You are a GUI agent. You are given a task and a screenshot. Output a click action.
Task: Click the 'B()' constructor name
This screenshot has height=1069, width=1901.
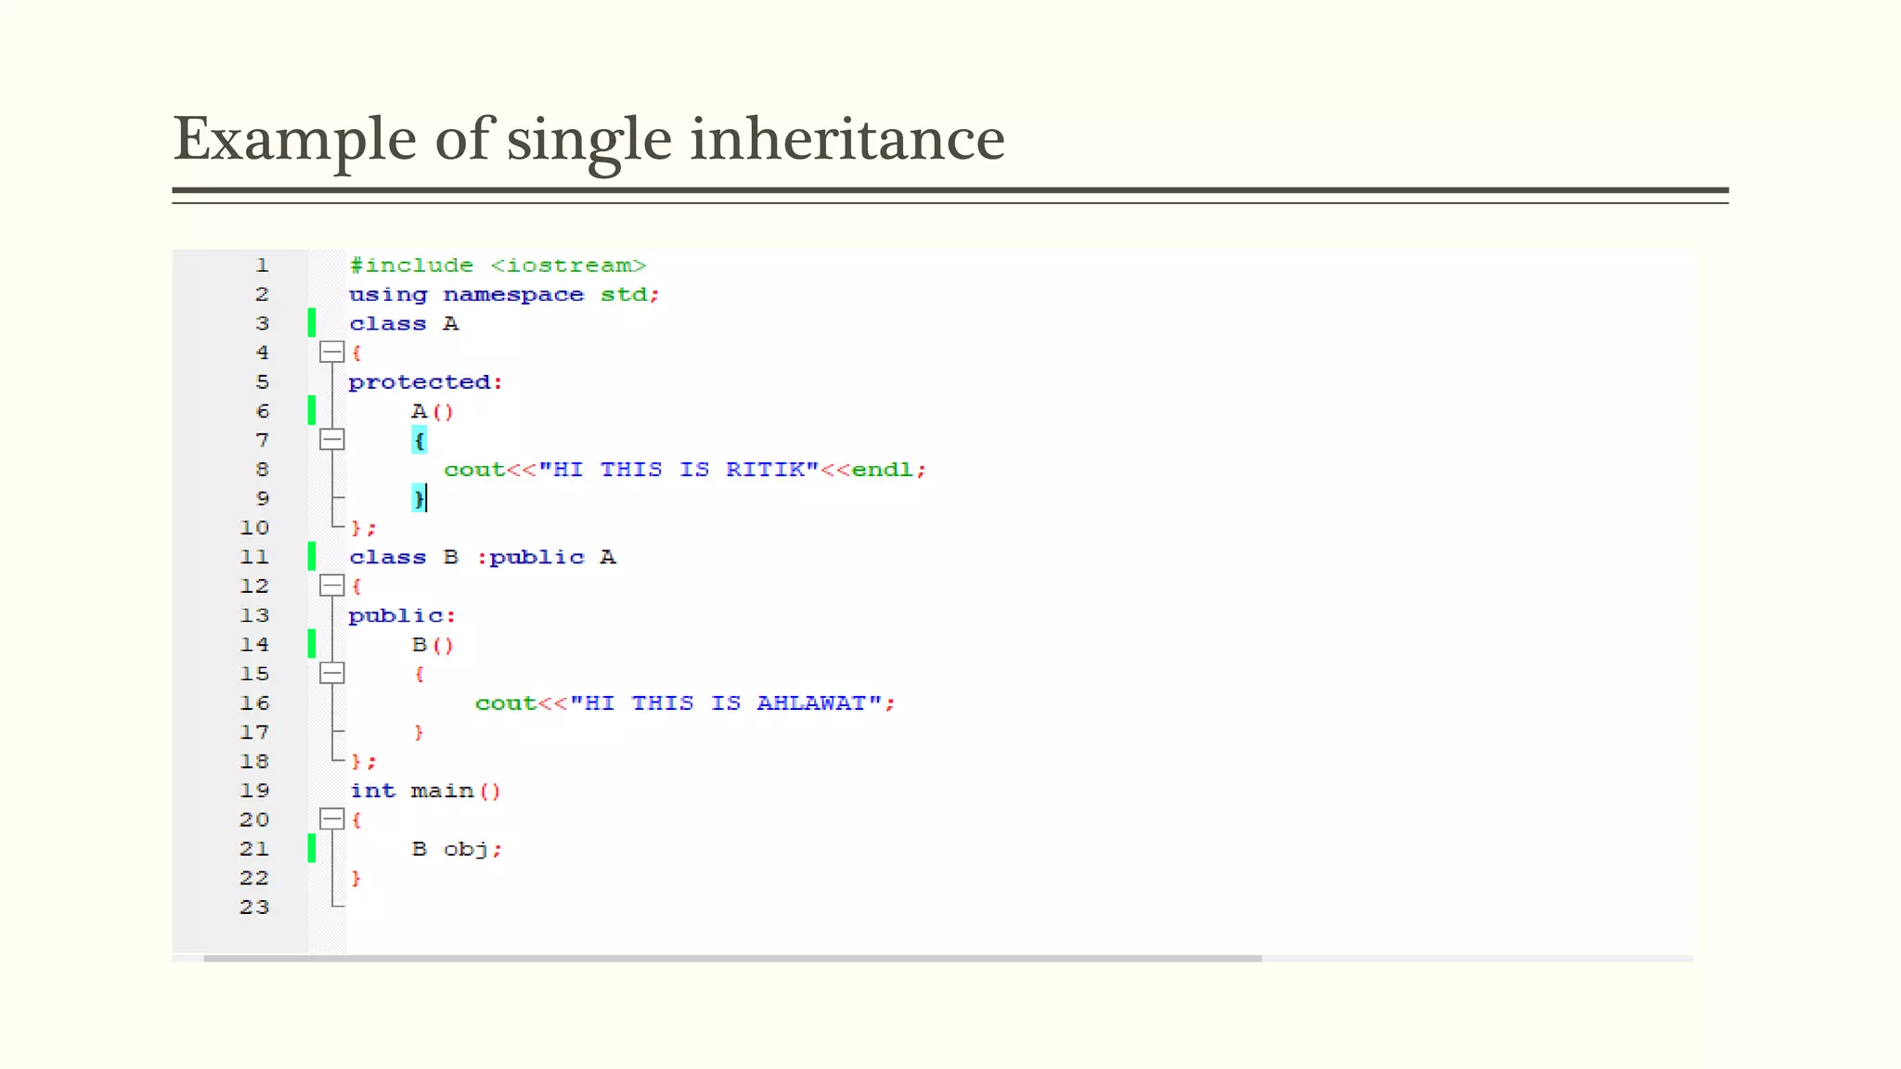pos(433,645)
